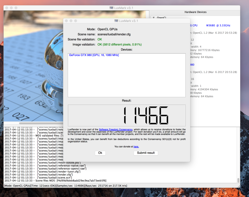
Task: Select the GeForce GTX 980 device entry
Action: [x=94, y=55]
